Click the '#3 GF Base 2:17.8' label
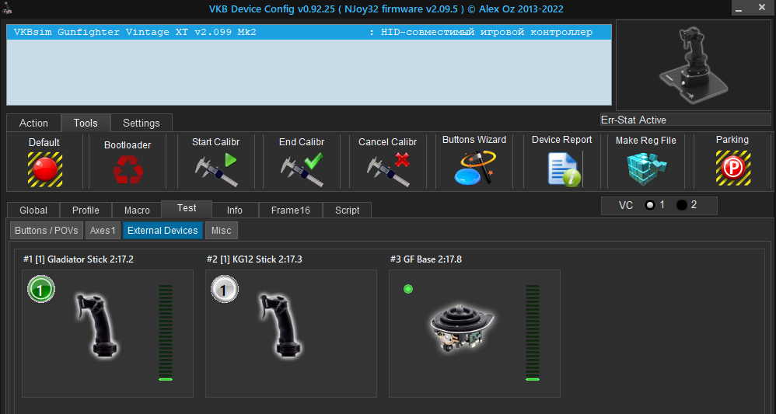Screen dimensions: 776x414 coord(425,259)
